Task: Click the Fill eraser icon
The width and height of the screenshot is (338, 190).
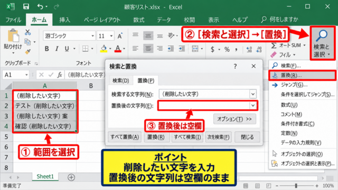Action: pos(274,55)
